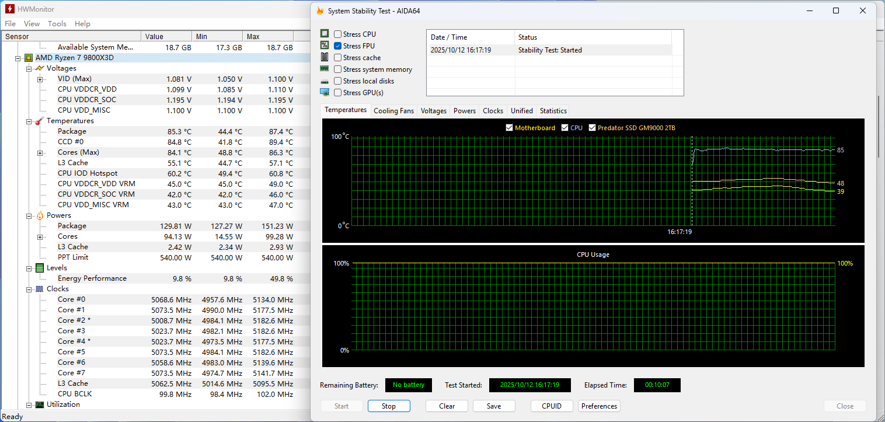Switch to the Cooling Fans tab

coord(393,111)
